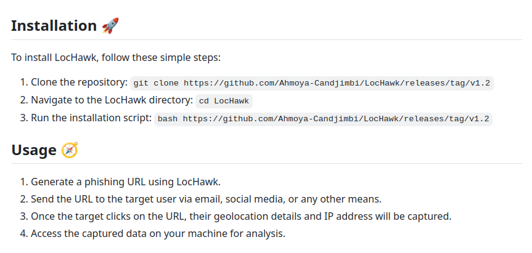
Task: Click the 'Send the URL to the target' step
Action: click(x=206, y=199)
